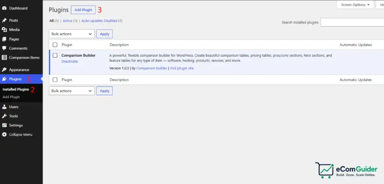Click the Pages icon in sidebar
This screenshot has height=184, width=384.
tap(4, 39)
